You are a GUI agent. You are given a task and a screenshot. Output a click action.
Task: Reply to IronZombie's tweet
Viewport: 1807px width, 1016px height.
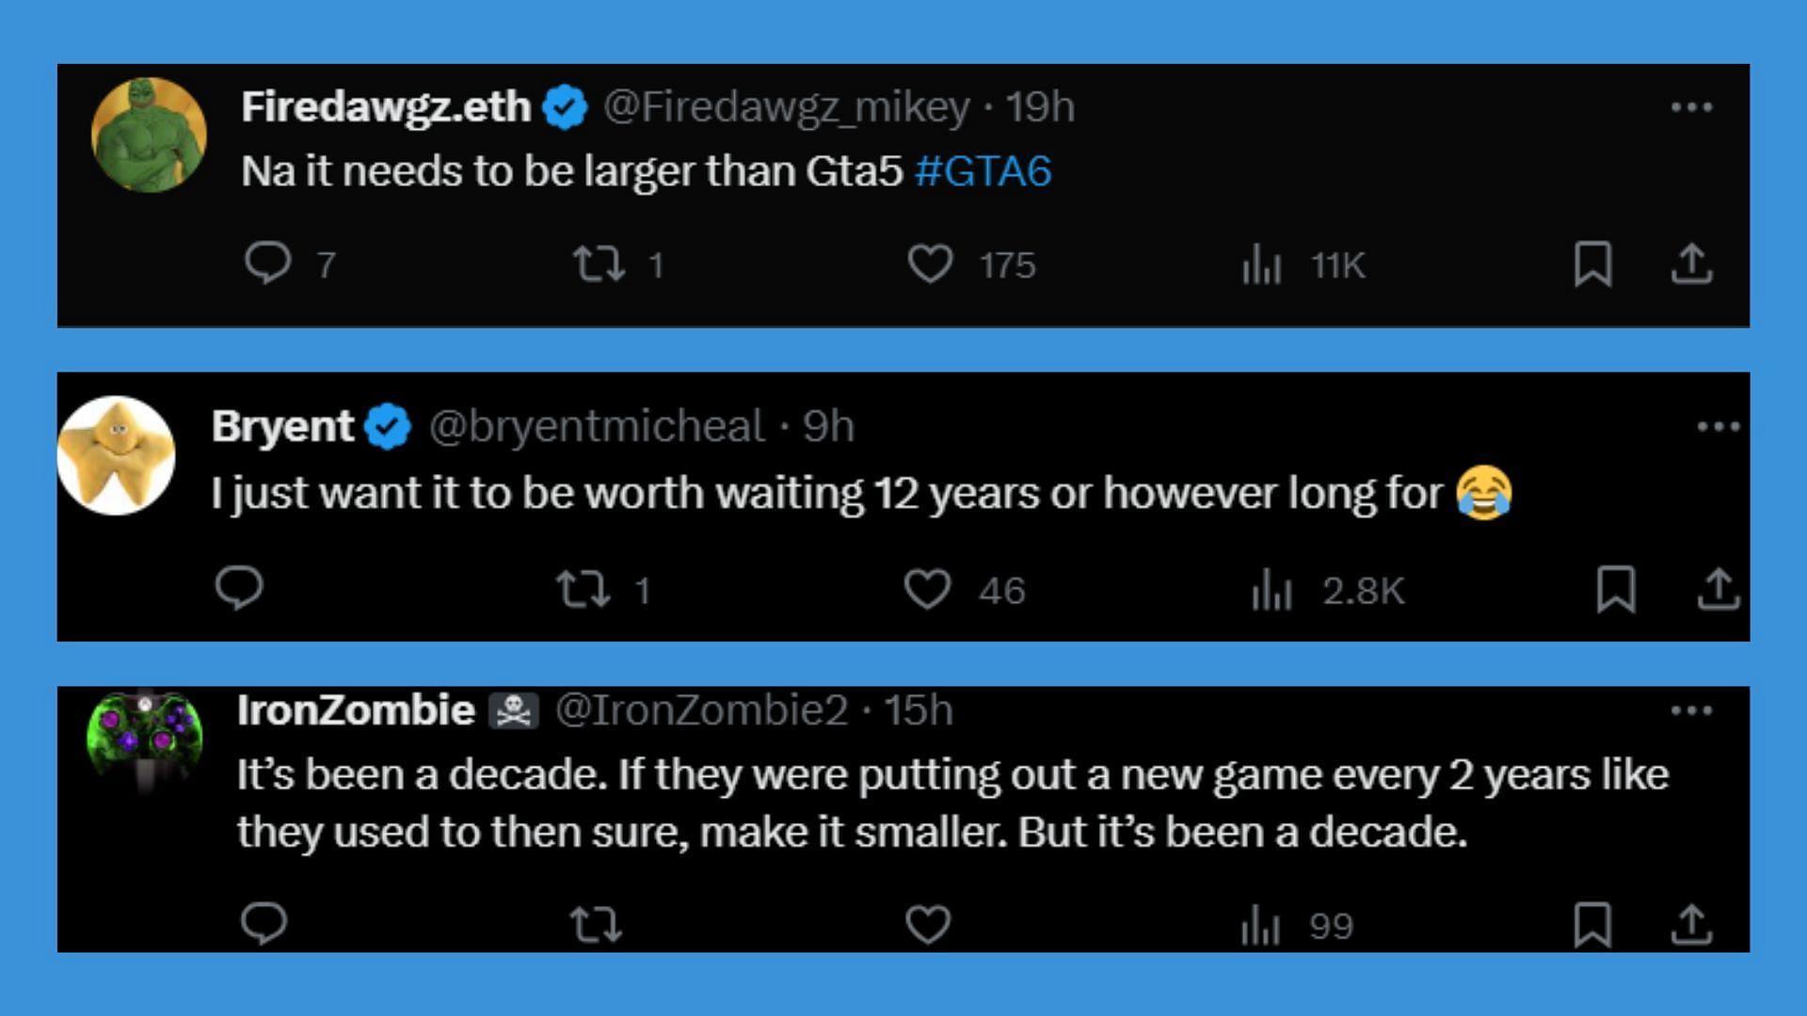point(264,923)
